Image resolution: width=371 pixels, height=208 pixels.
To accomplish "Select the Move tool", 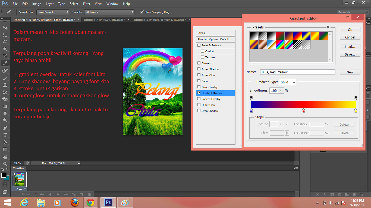I will [5, 27].
